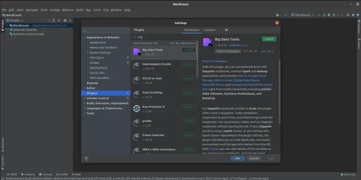Open plugin manager gear next to Installed tab

(226, 30)
